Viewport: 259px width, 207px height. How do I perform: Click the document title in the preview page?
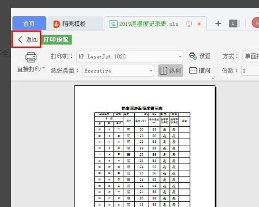142,108
